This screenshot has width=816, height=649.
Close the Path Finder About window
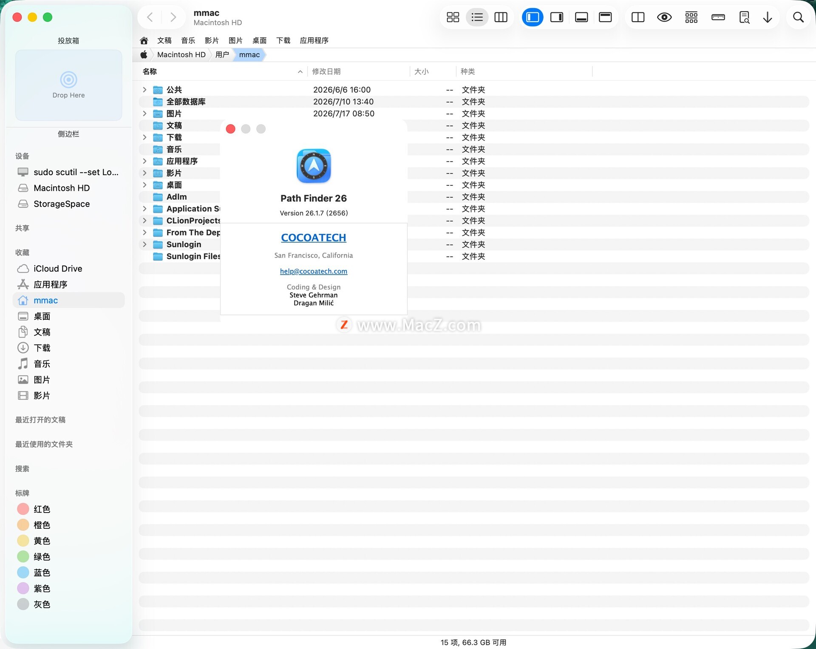pos(231,129)
